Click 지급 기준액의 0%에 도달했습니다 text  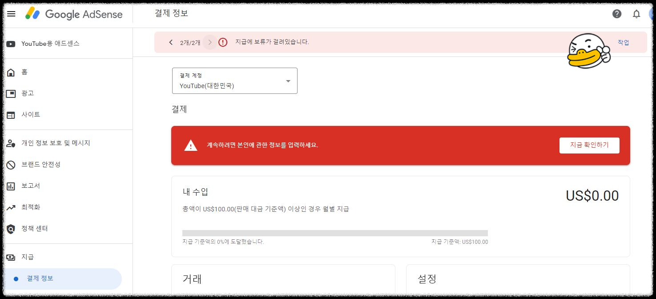pyautogui.click(x=223, y=242)
